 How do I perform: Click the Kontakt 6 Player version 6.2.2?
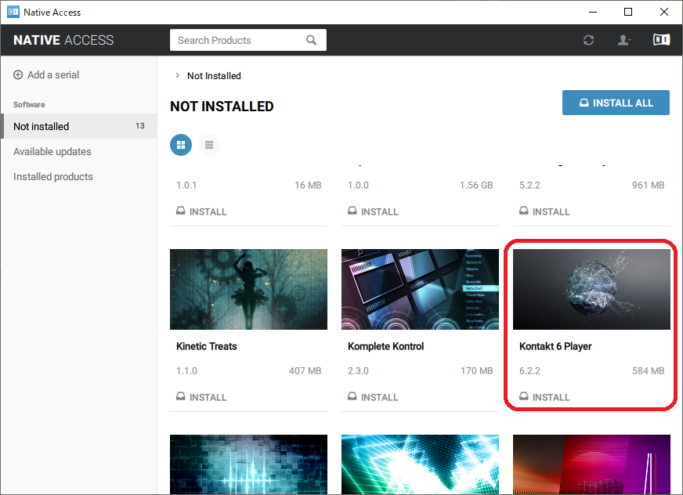529,370
